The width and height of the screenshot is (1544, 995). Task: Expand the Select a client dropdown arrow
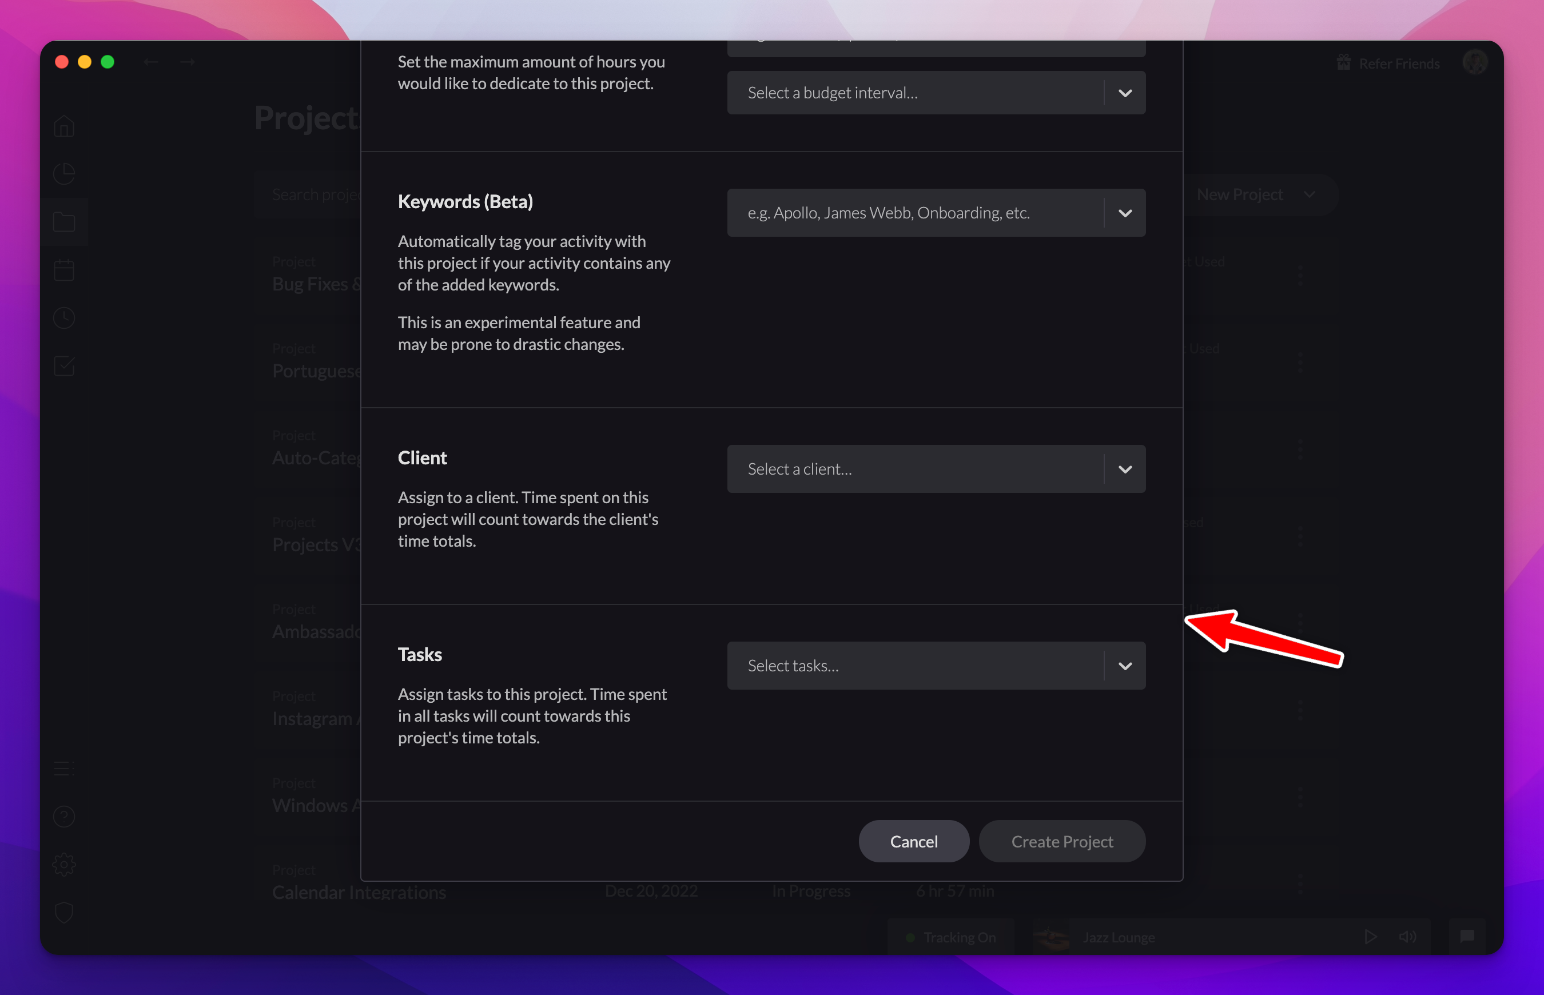click(x=1125, y=469)
